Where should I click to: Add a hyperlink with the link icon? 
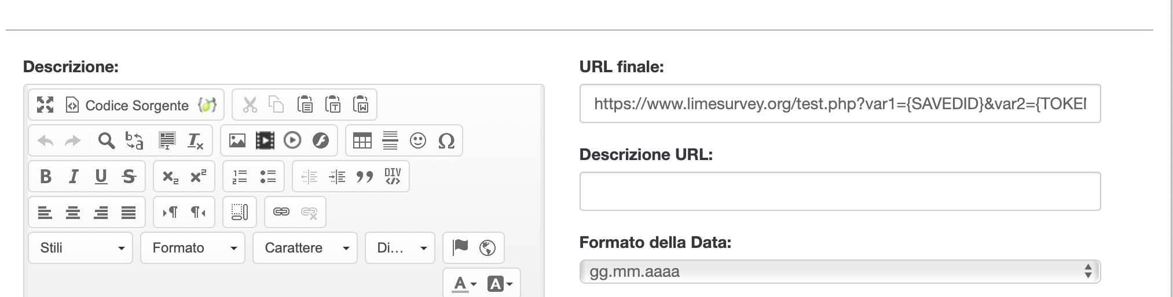(281, 212)
